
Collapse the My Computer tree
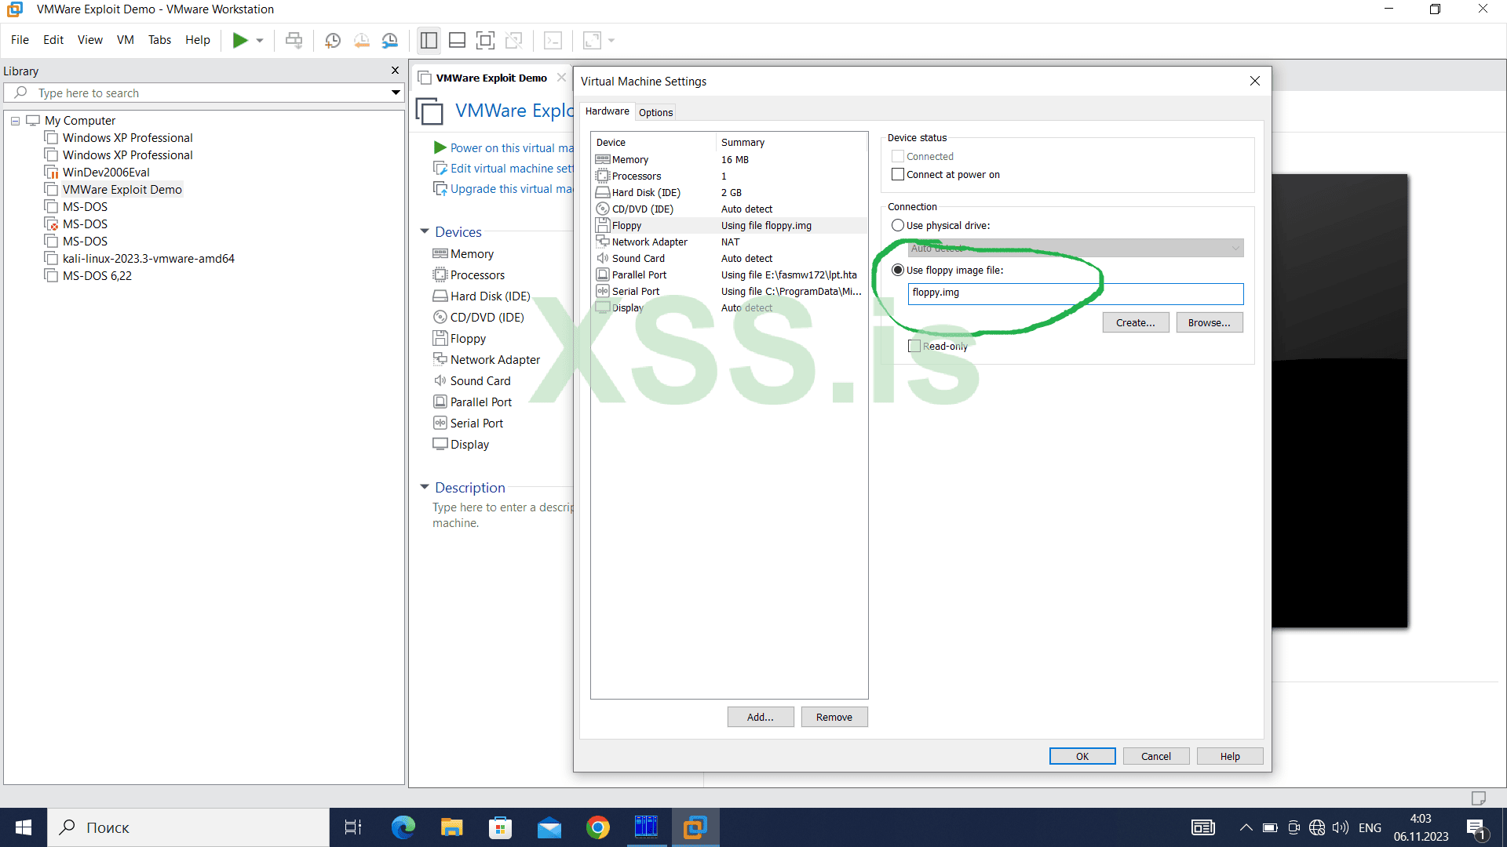[x=14, y=120]
